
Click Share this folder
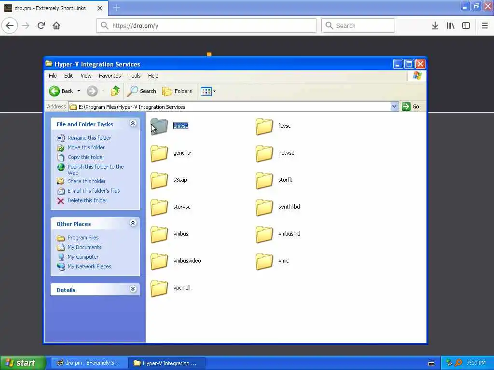coord(86,181)
